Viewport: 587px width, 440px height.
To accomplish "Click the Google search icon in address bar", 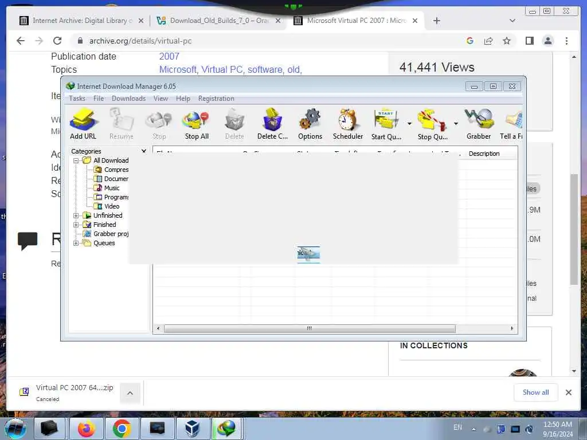I will coord(470,41).
